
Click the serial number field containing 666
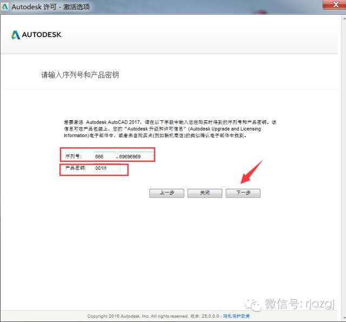104,156
